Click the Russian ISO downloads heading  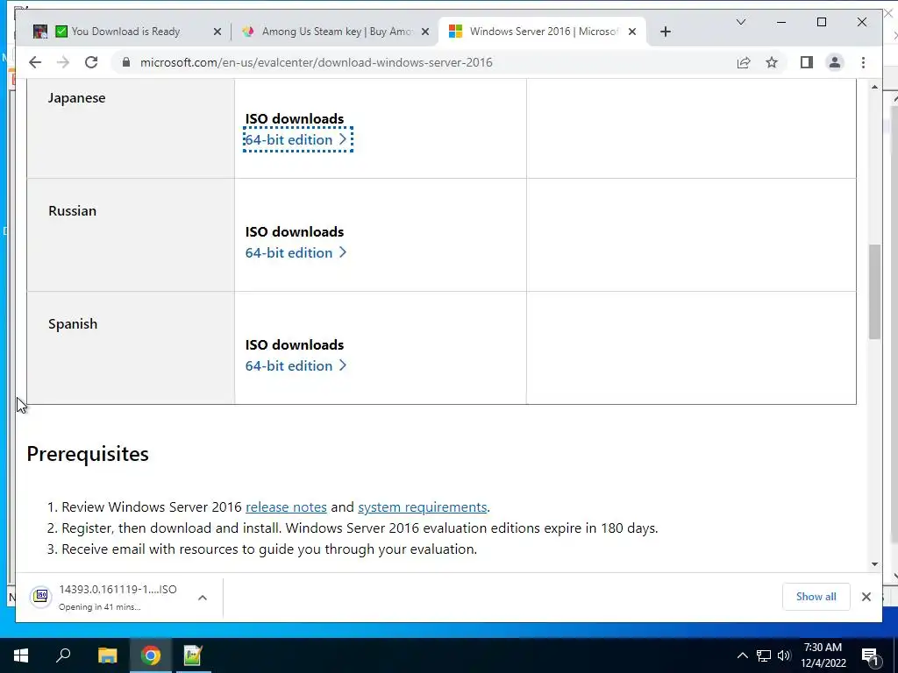pos(295,231)
